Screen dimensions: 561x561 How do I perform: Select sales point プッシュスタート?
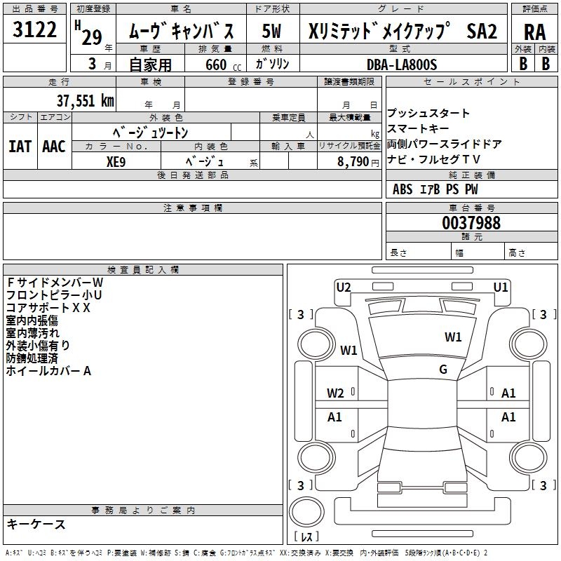click(x=428, y=113)
